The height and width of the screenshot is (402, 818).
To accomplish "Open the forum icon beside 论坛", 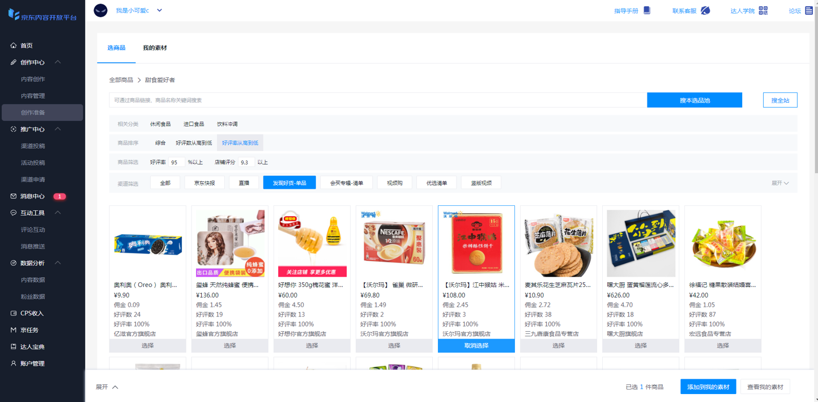I will coord(808,10).
